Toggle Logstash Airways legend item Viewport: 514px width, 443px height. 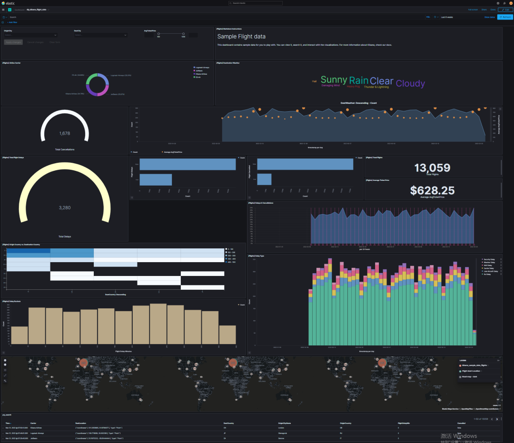tap(202, 68)
